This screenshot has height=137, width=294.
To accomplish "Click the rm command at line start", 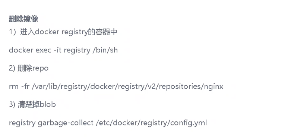I will coord(14,87).
